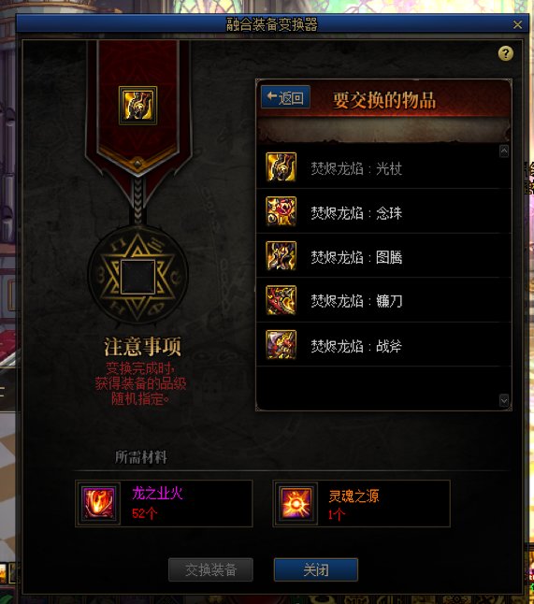
Task: Click the item list scroll down arrow
Action: tap(504, 400)
